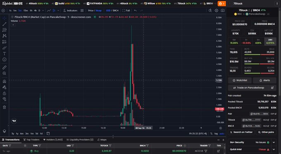
Task: Select the brush drawing tool
Action: click(x=4, y=47)
